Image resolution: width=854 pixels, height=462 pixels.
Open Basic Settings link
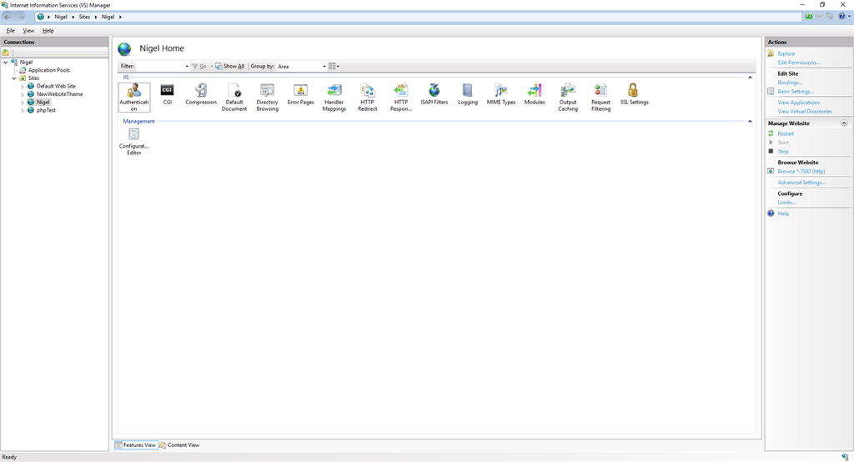click(x=796, y=92)
